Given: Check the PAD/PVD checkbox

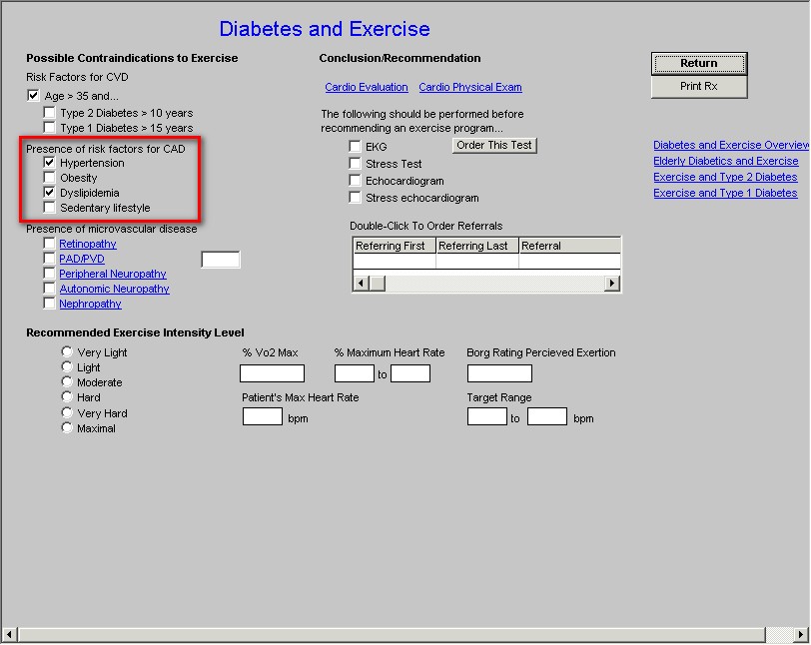Looking at the screenshot, I should click(49, 259).
